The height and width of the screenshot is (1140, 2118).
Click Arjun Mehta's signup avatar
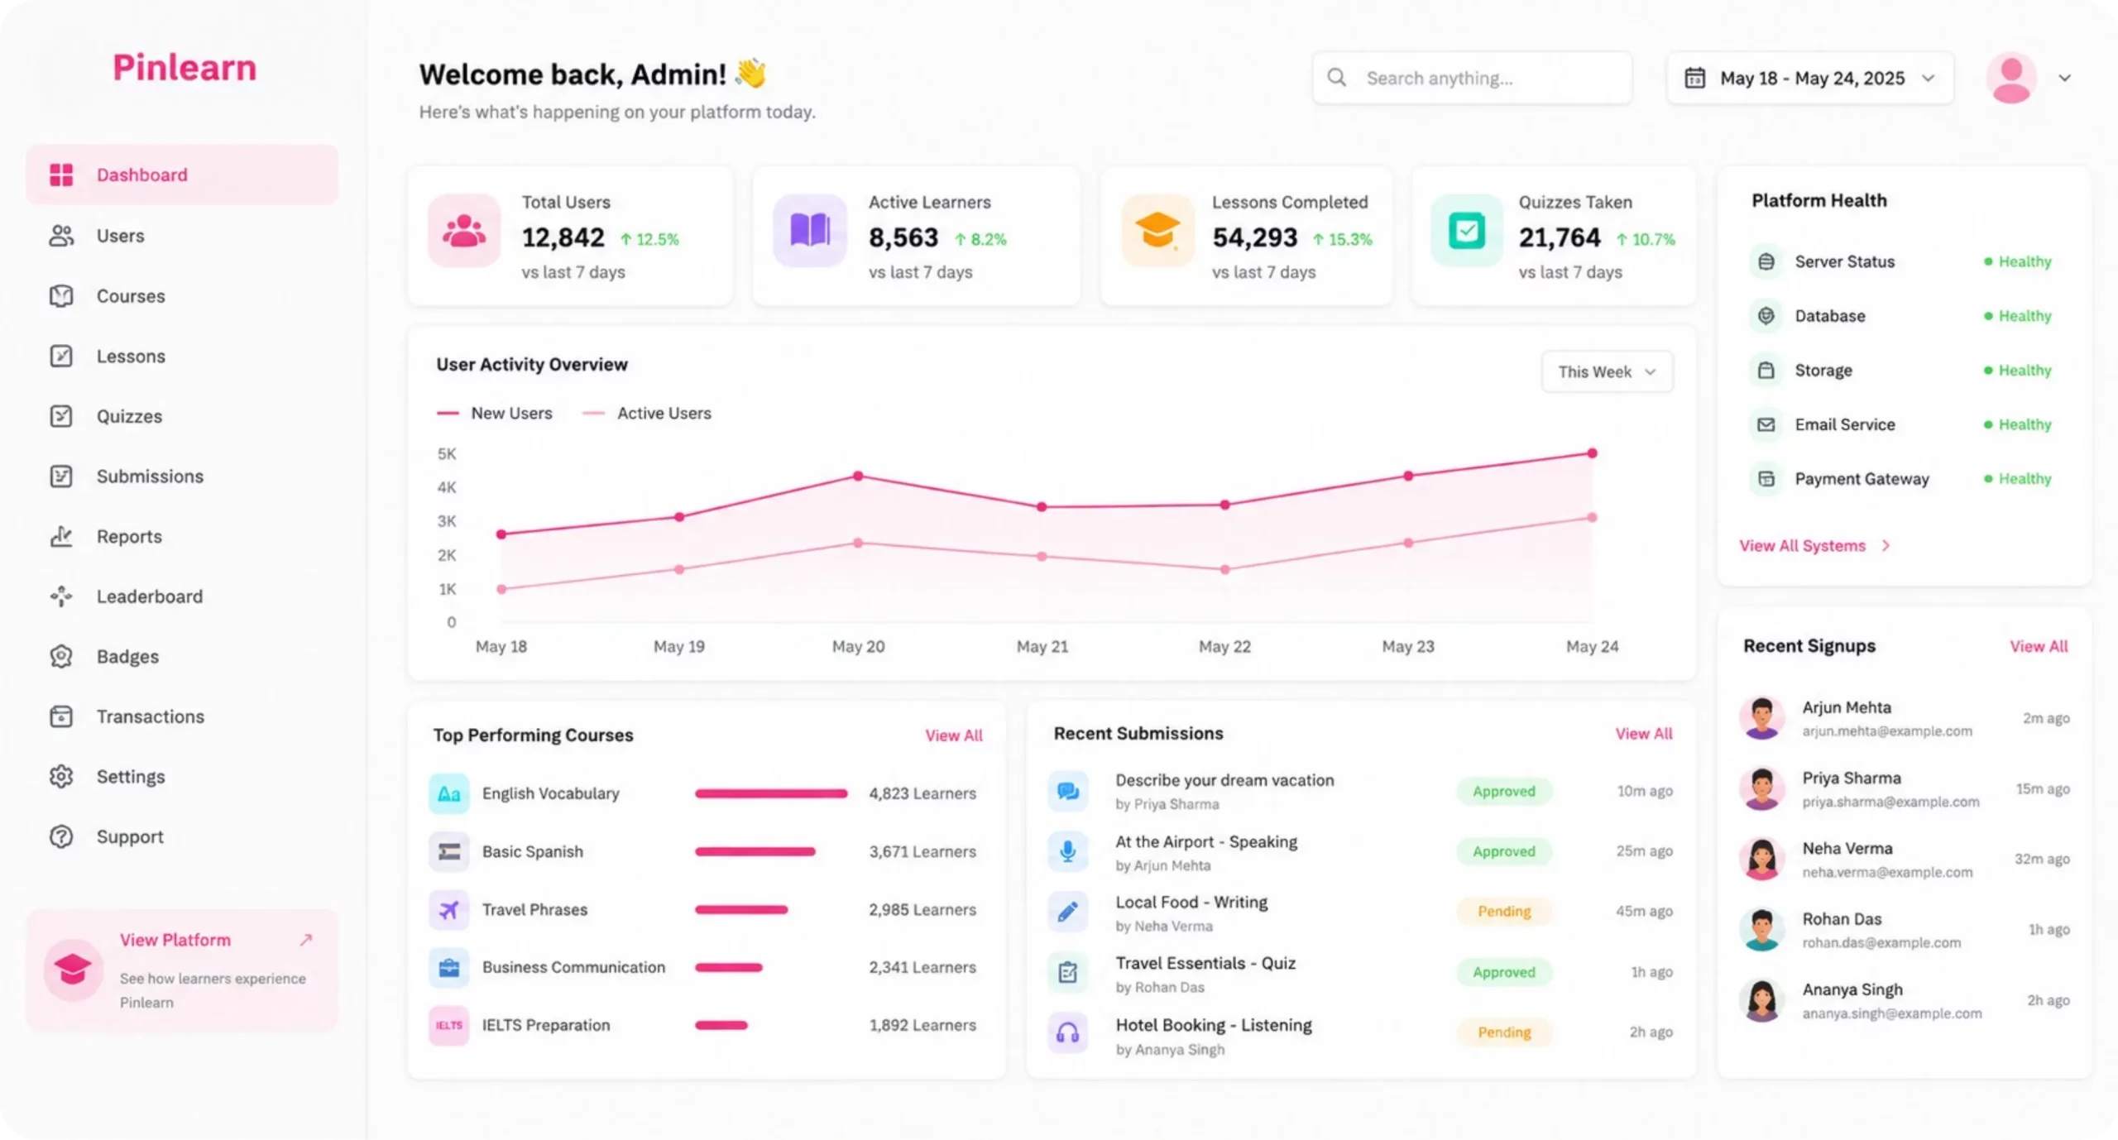pos(1761,718)
